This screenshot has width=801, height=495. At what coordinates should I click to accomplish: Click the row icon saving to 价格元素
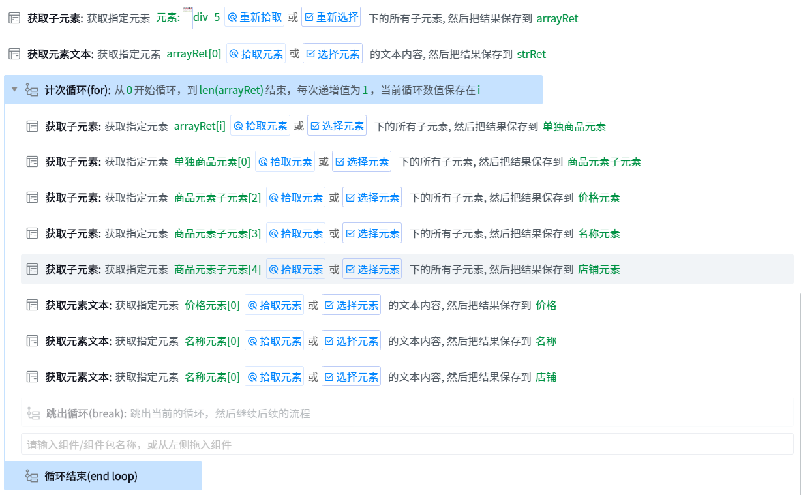tap(32, 198)
